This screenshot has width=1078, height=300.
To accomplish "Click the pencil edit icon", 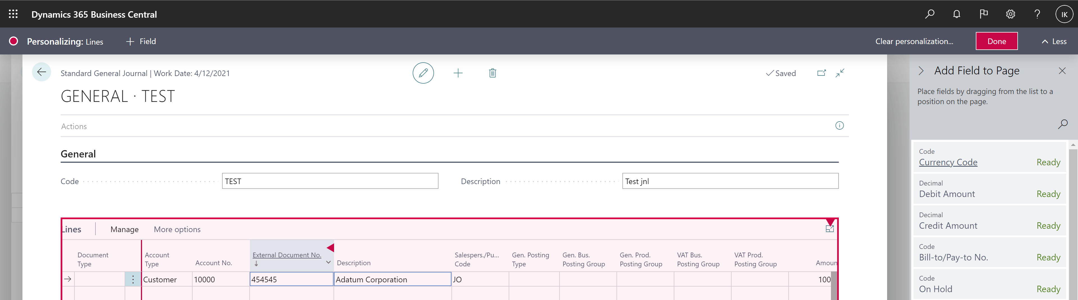I will [423, 73].
